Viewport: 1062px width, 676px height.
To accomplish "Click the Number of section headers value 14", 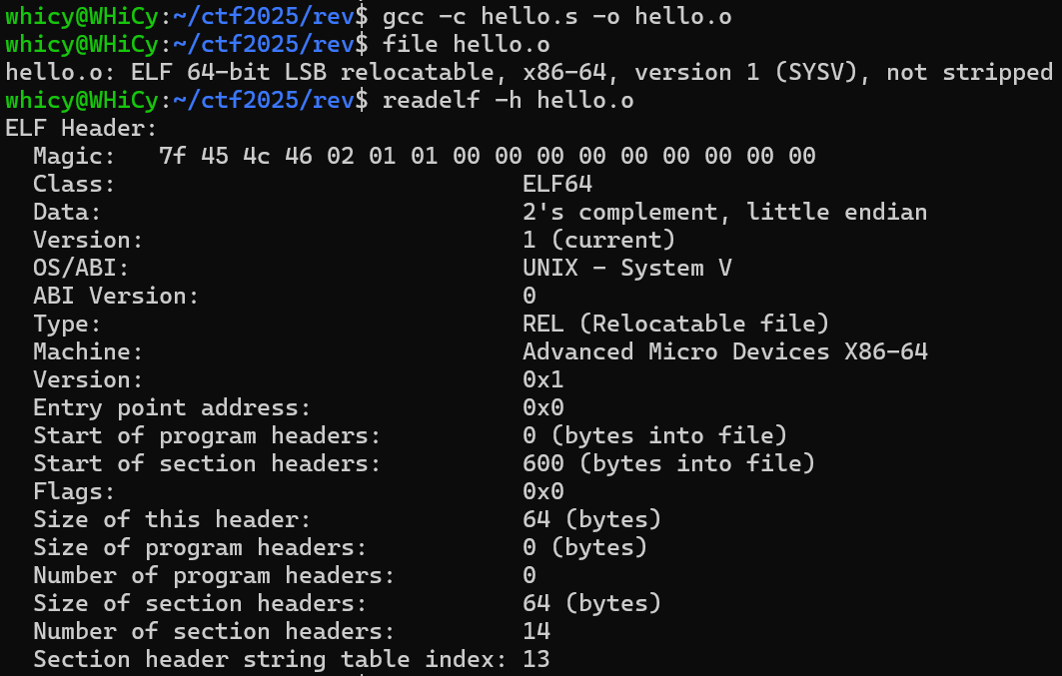I will pos(536,631).
